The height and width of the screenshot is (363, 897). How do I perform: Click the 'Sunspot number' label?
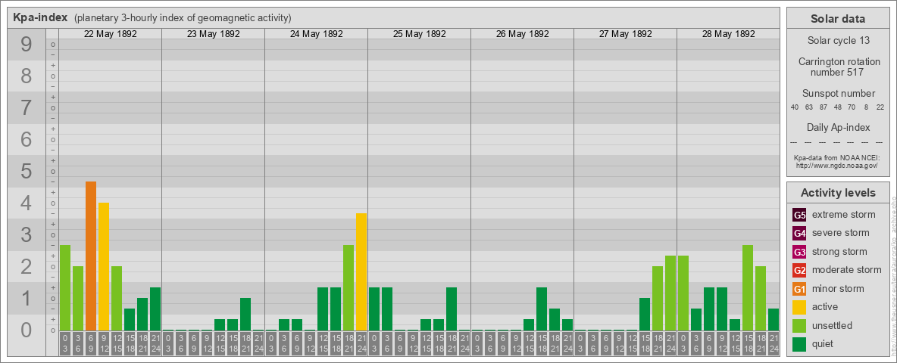pyautogui.click(x=838, y=94)
